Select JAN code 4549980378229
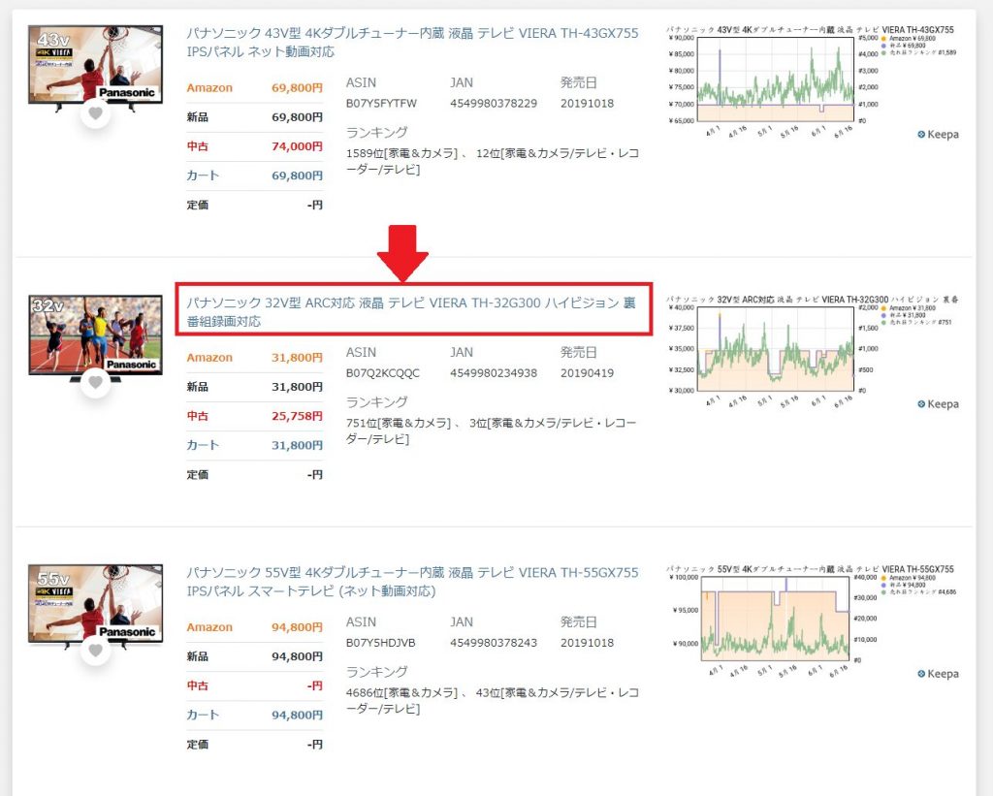This screenshot has width=993, height=796. (494, 103)
